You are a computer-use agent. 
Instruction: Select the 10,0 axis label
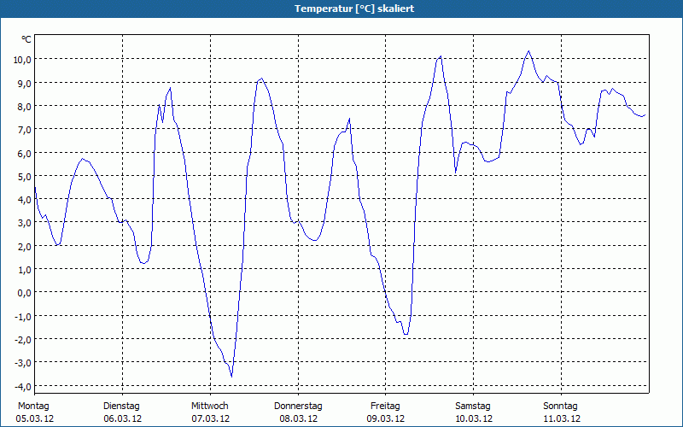[x=22, y=60]
